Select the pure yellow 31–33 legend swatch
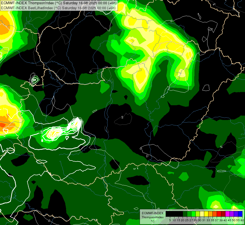This screenshot has width=245, height=225. pos(206,214)
